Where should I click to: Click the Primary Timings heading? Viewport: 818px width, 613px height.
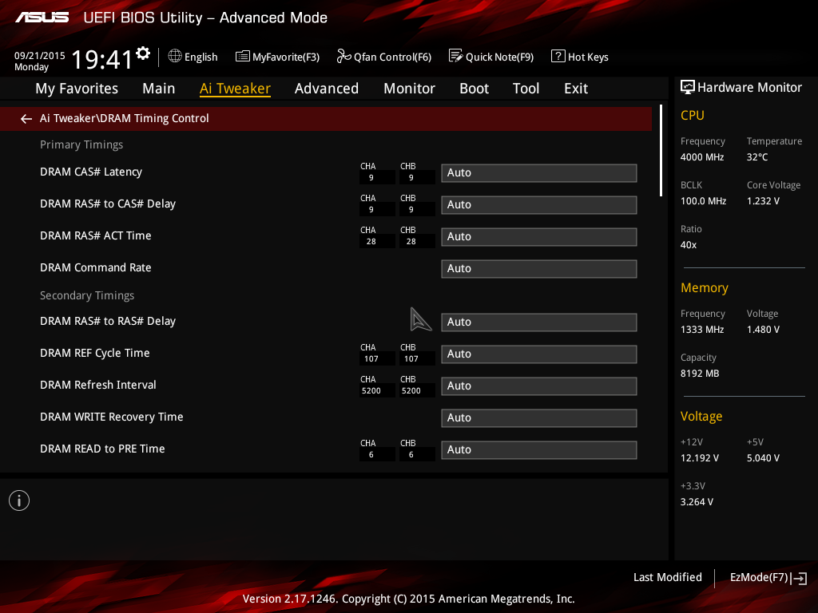pyautogui.click(x=81, y=144)
